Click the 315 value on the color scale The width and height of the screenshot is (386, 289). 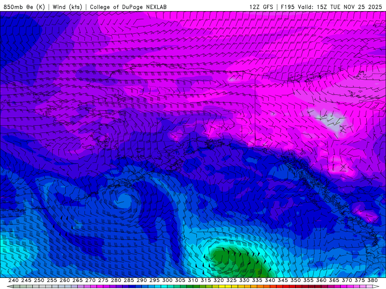[x=206, y=280]
